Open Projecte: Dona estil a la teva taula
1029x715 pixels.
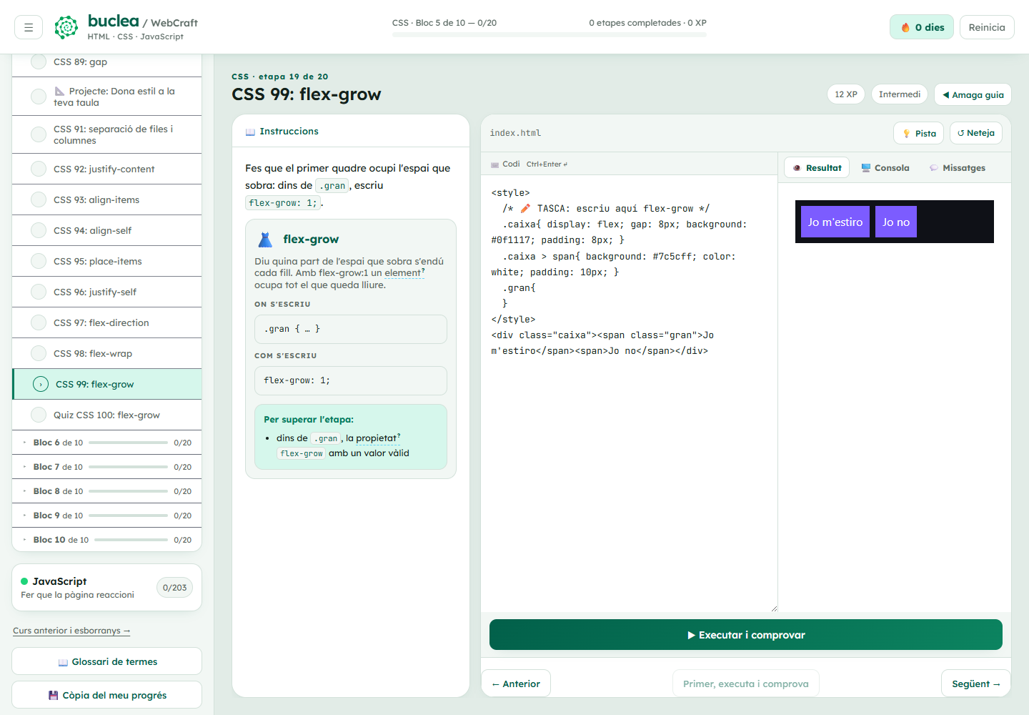point(107,97)
